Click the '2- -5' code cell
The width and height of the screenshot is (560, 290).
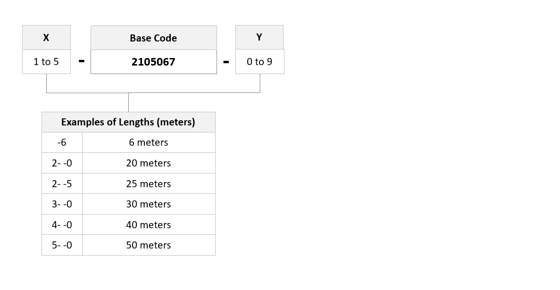click(62, 184)
